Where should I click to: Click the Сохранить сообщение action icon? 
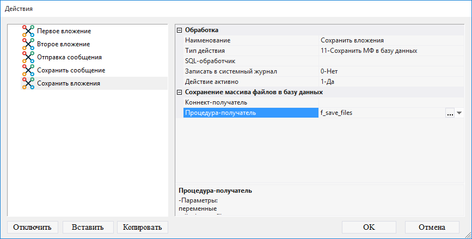click(28, 71)
